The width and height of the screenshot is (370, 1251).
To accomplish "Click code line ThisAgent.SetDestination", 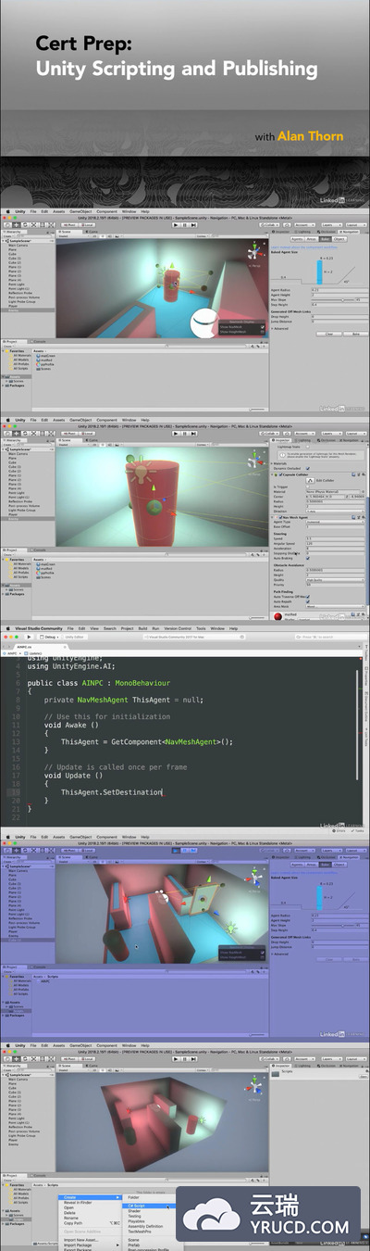I will click(x=112, y=792).
